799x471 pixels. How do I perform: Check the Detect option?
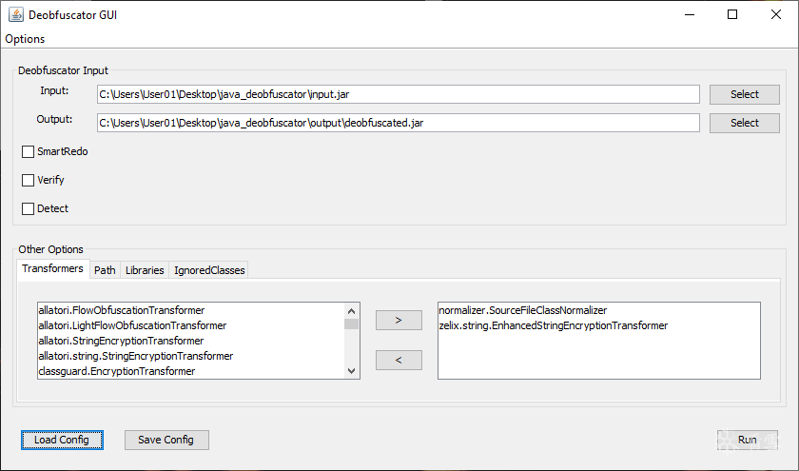(x=28, y=208)
